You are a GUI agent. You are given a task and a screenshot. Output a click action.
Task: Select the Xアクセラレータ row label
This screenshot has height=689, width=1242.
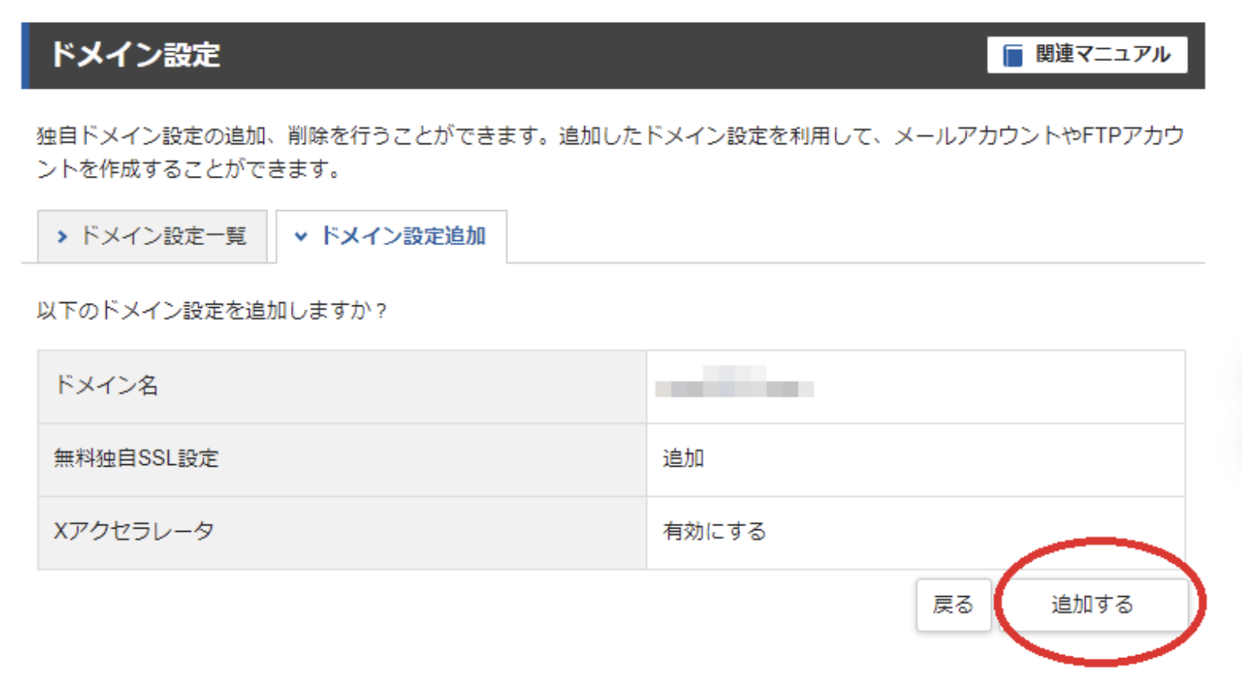point(134,532)
